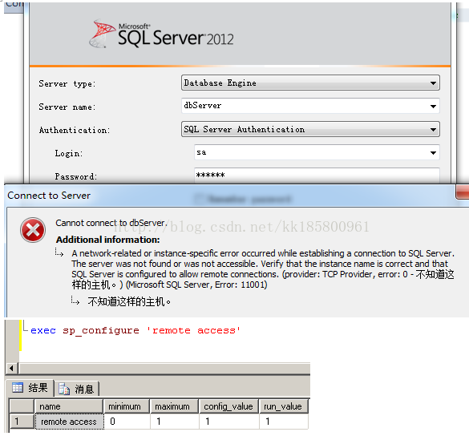The image size is (469, 436).
Task: Click the 'Additional information:' heading
Action: 107,240
